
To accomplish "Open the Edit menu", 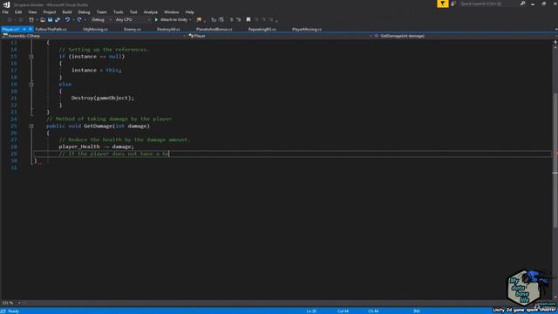I will (18, 12).
